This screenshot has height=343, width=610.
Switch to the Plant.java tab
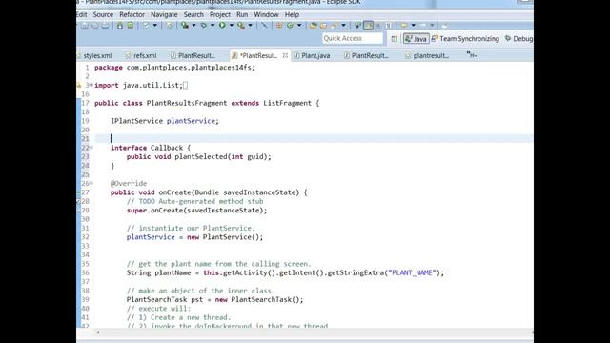(x=313, y=55)
